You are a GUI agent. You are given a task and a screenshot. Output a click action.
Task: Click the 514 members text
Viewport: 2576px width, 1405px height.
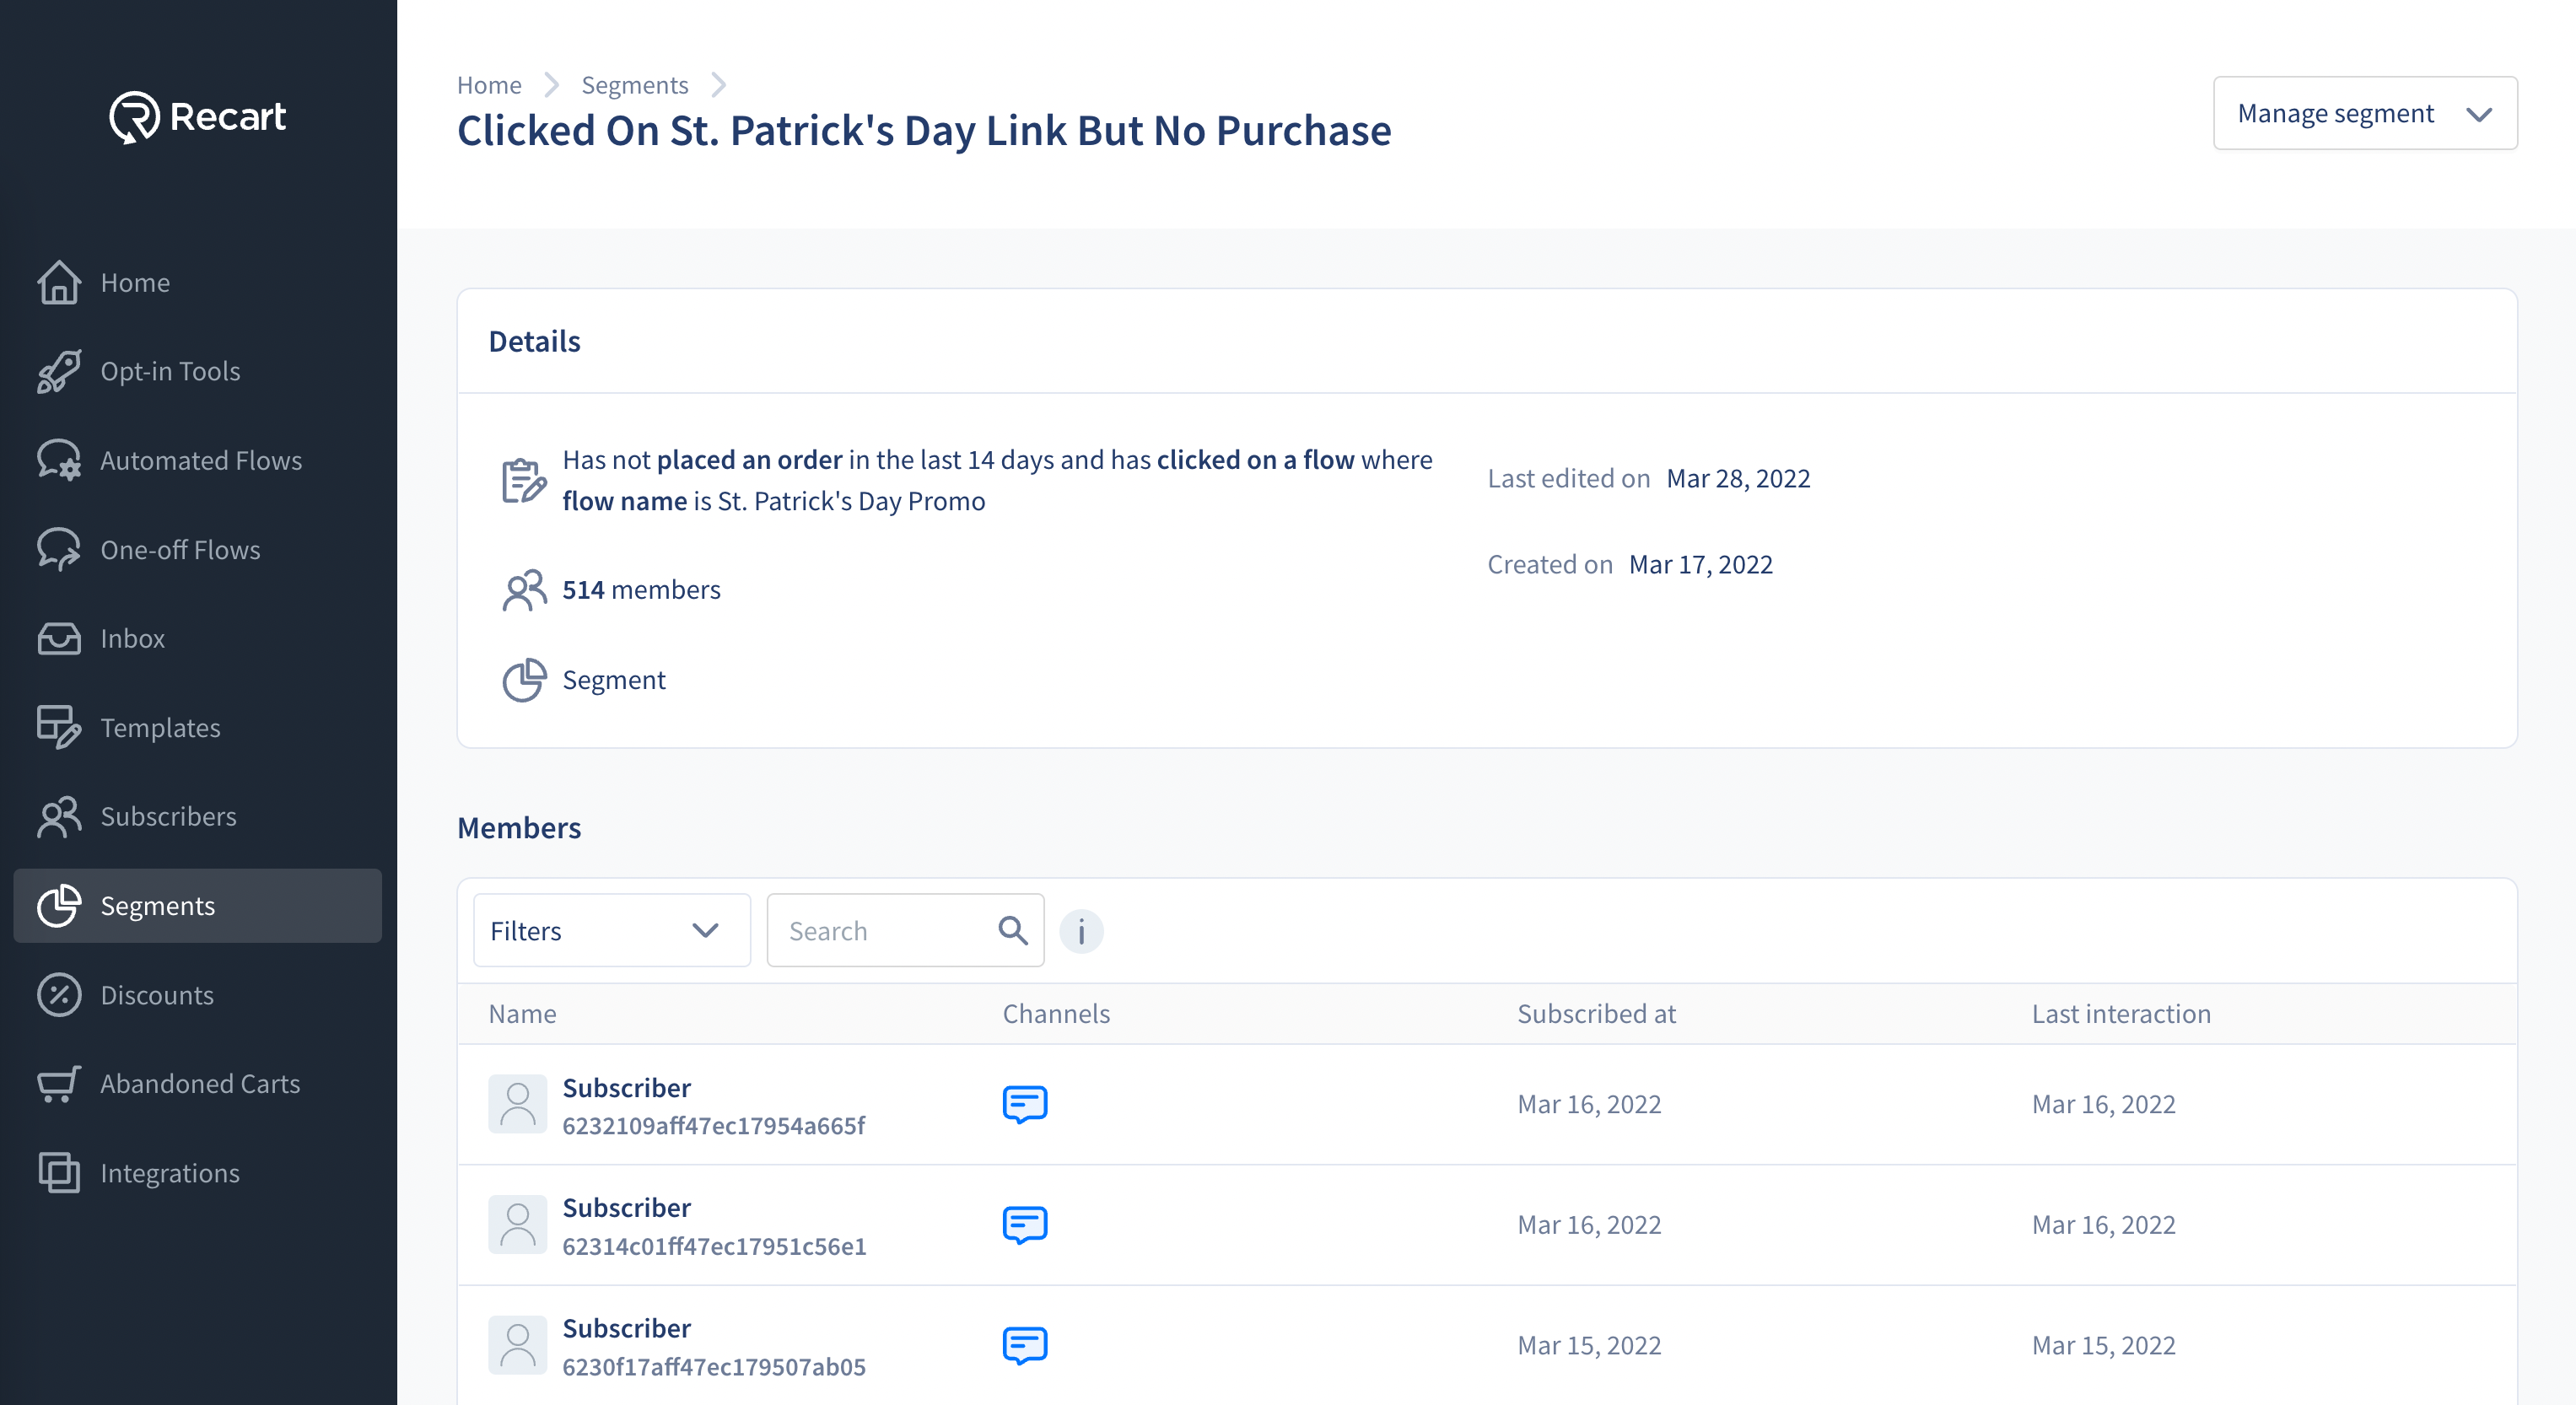pyautogui.click(x=641, y=590)
